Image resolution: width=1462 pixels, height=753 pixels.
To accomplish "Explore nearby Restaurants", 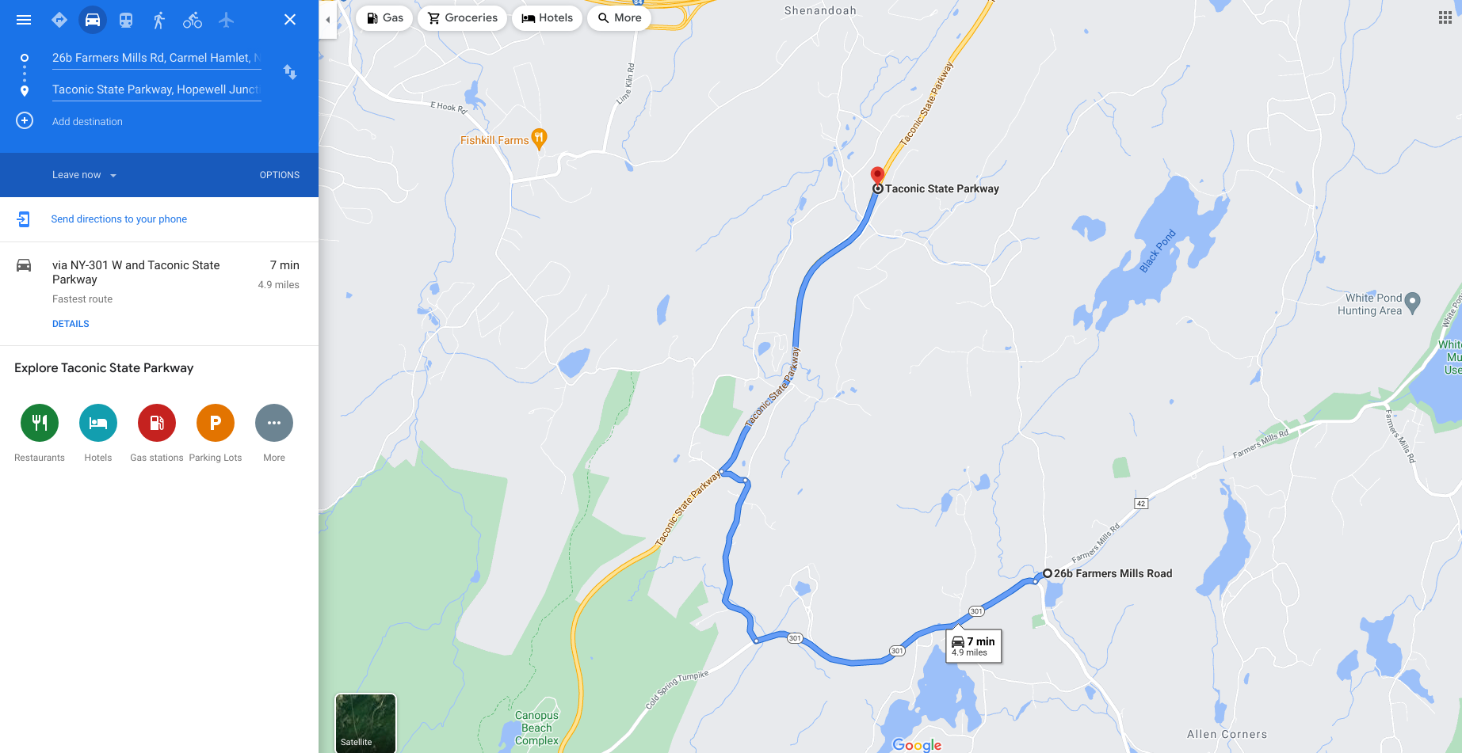I will click(x=40, y=433).
